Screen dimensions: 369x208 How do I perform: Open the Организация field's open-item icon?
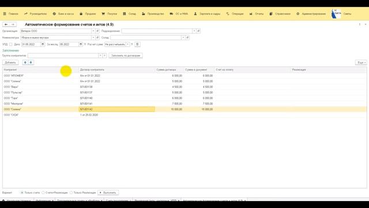[97, 31]
